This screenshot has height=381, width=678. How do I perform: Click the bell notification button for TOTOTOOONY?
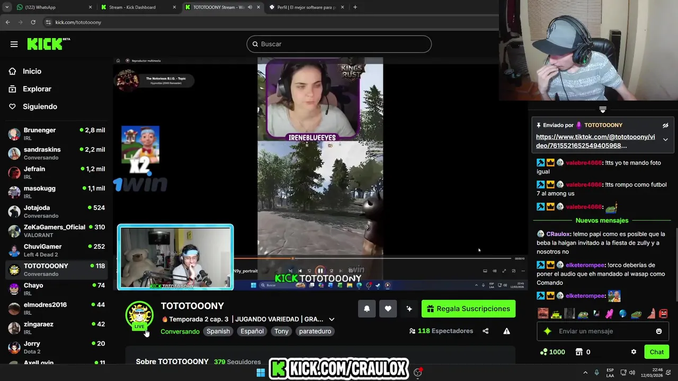367,309
